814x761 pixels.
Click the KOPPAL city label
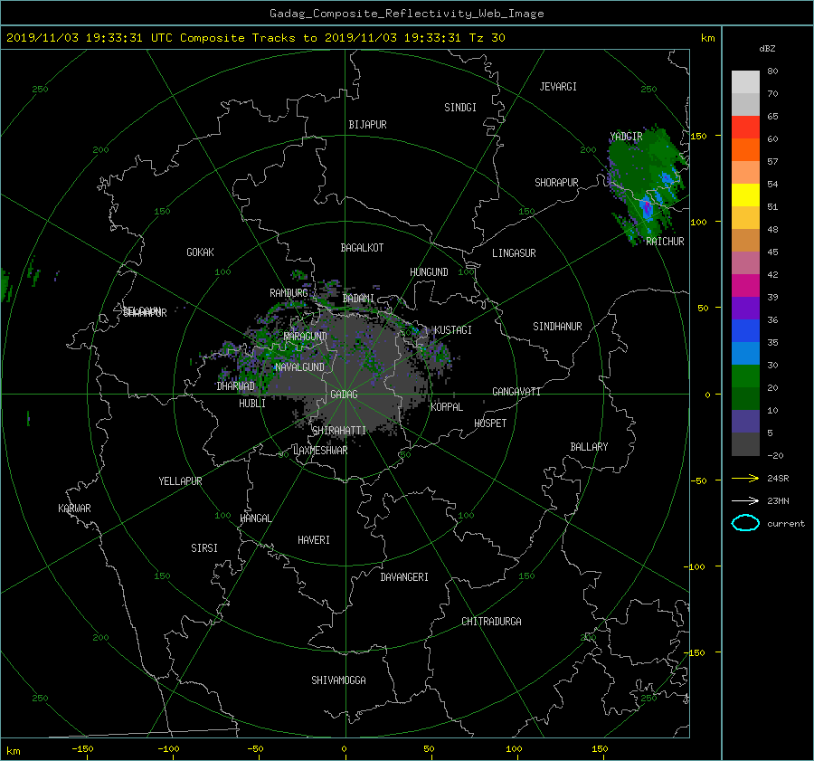[x=447, y=407]
